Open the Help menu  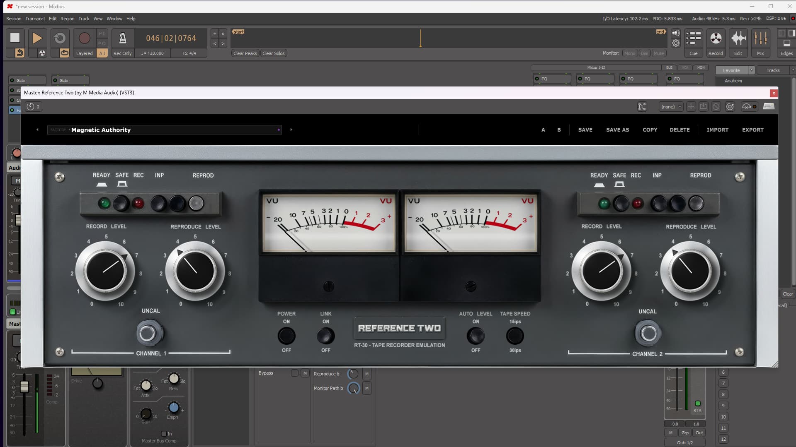(131, 19)
